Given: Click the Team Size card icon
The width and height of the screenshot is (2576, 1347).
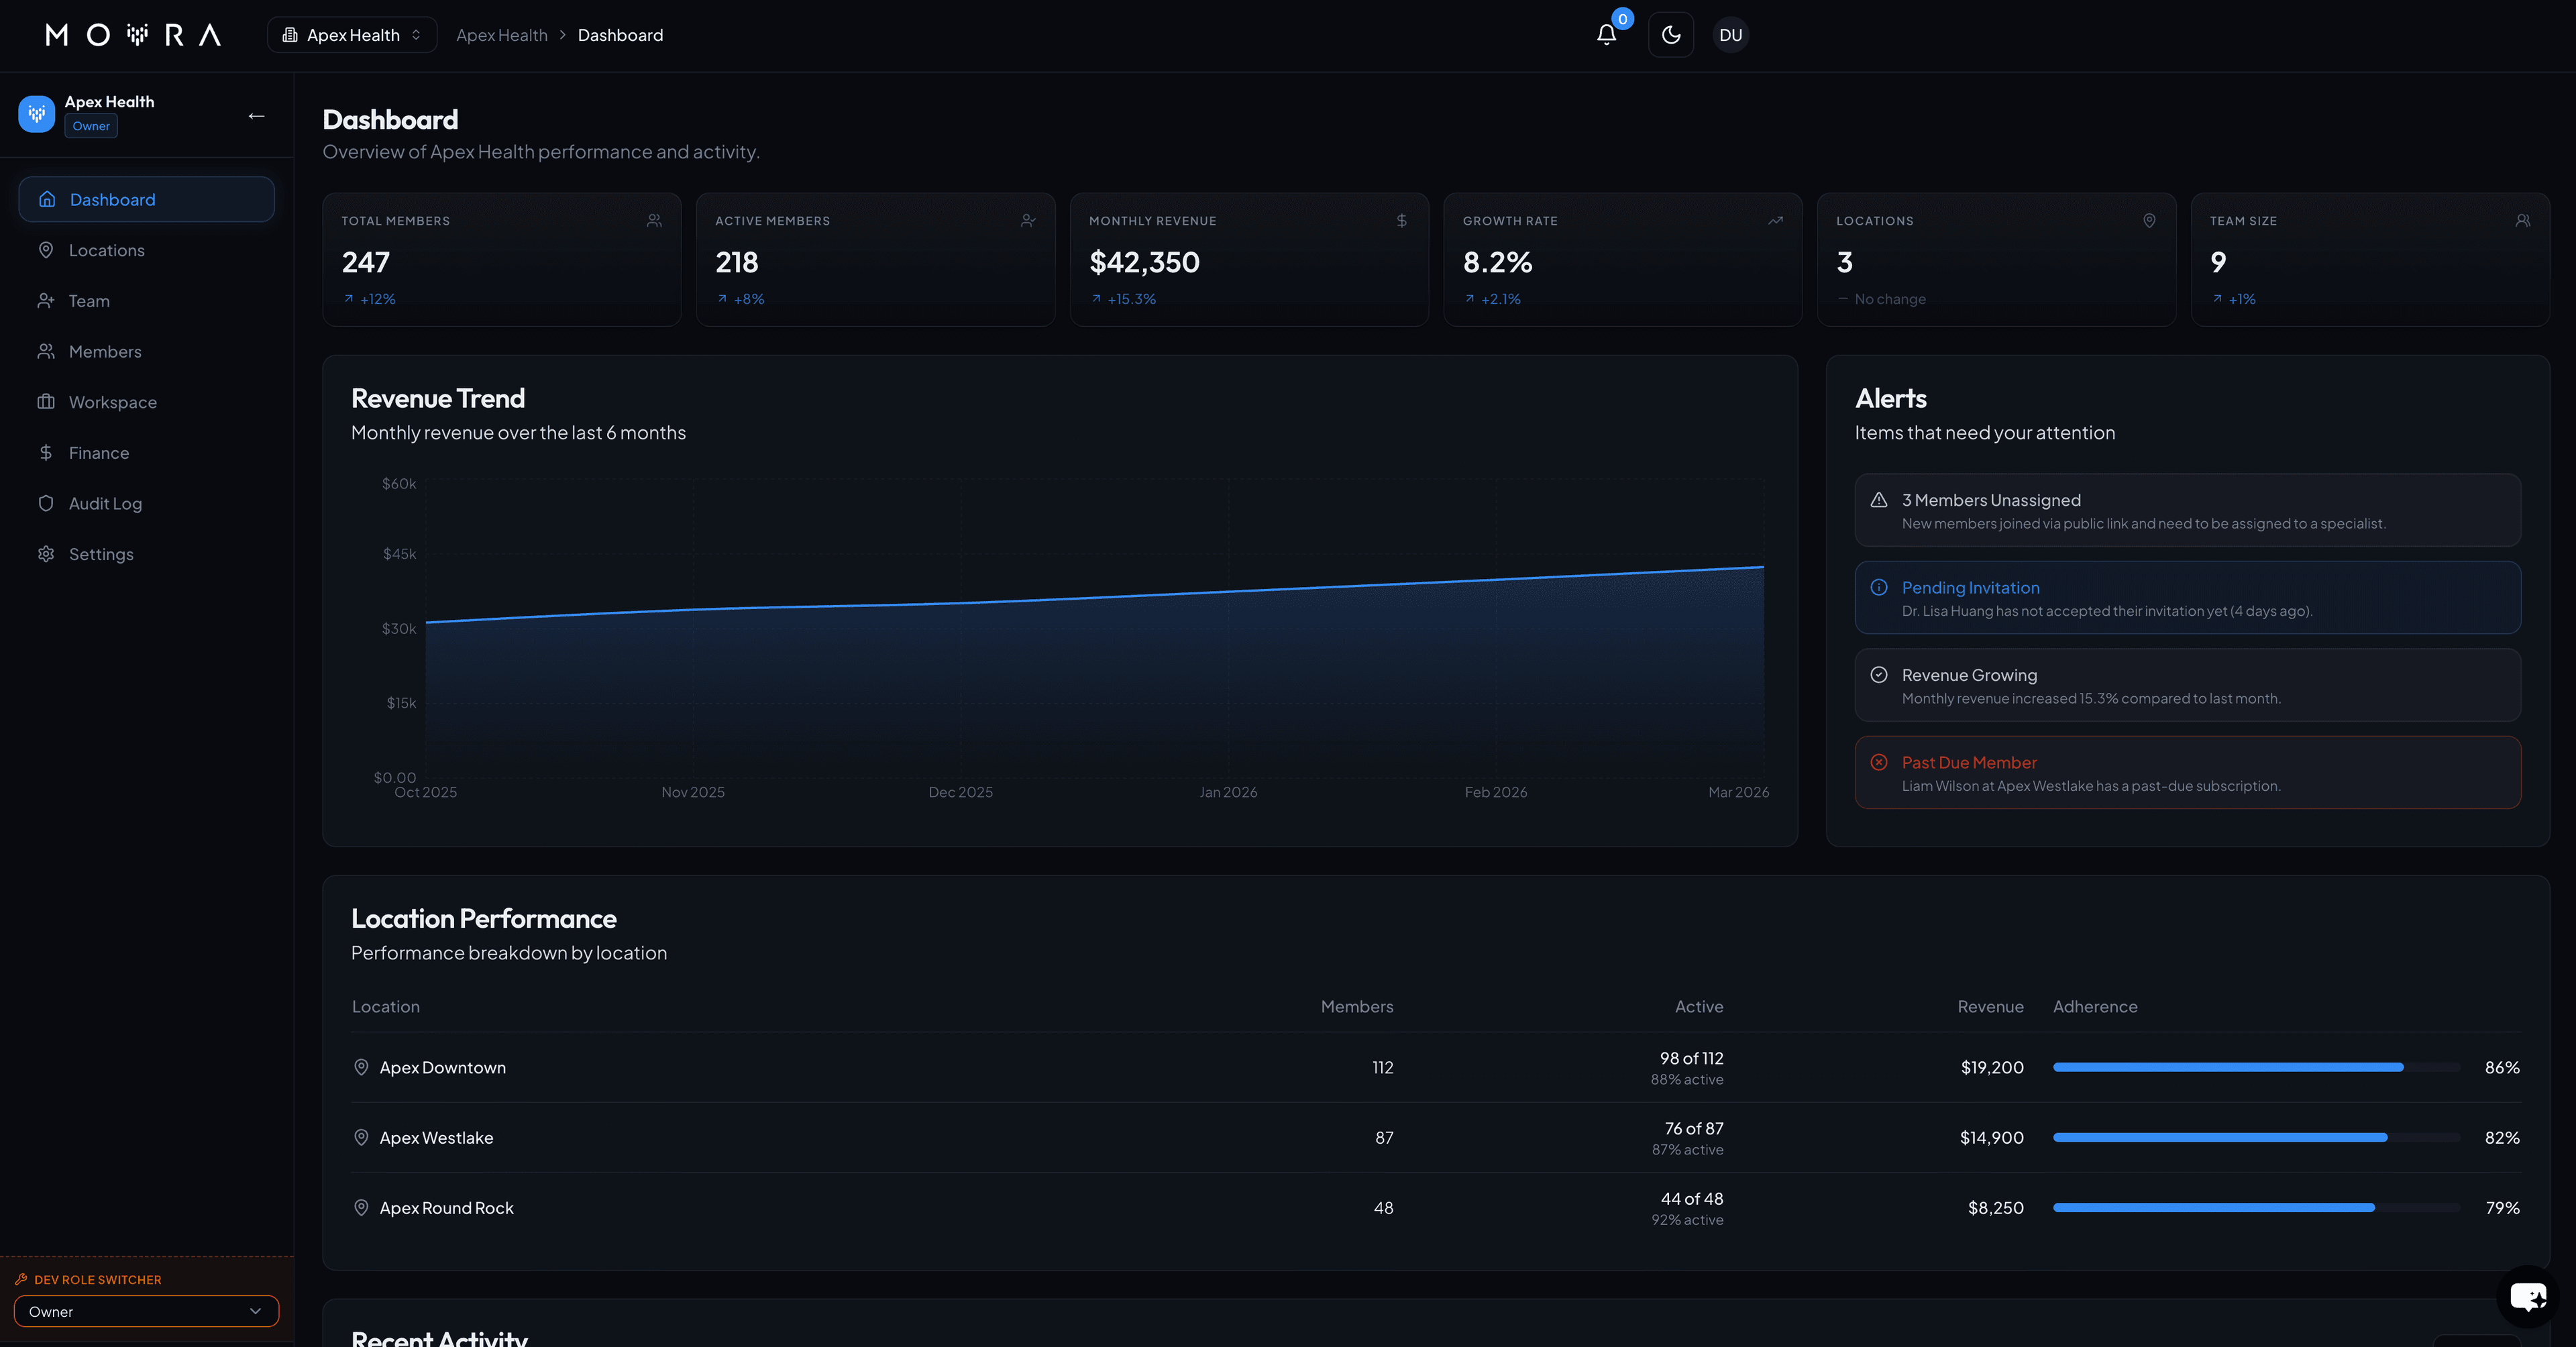Looking at the screenshot, I should coord(2523,221).
